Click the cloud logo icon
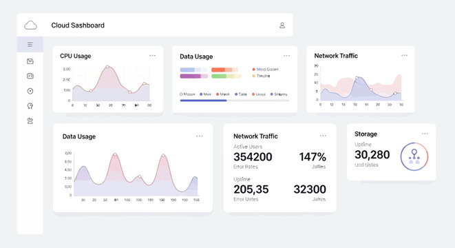 coord(30,25)
